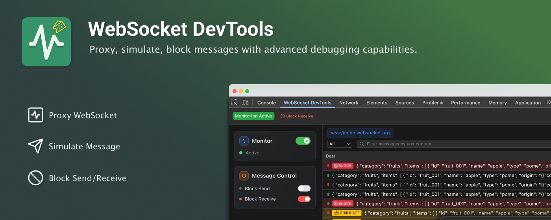This screenshot has width=551, height=220.
Task: Select the first BLOCK message row
Action: coord(437,166)
